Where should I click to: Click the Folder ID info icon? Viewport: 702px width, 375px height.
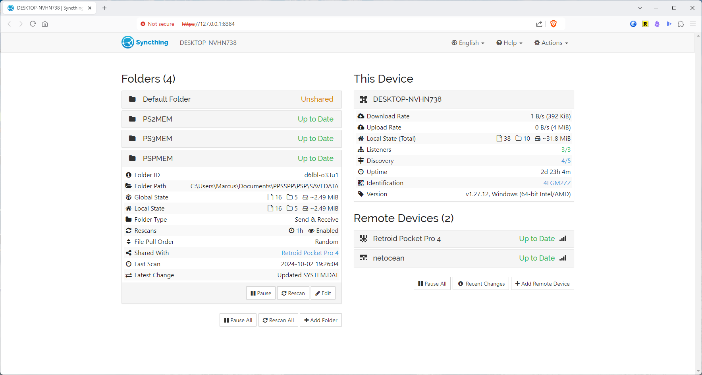129,175
